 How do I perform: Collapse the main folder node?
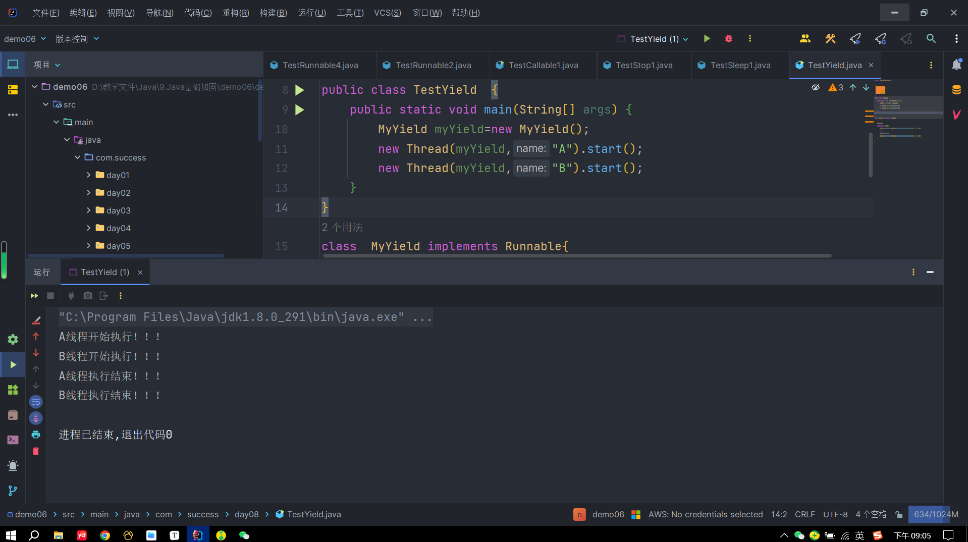(x=56, y=122)
